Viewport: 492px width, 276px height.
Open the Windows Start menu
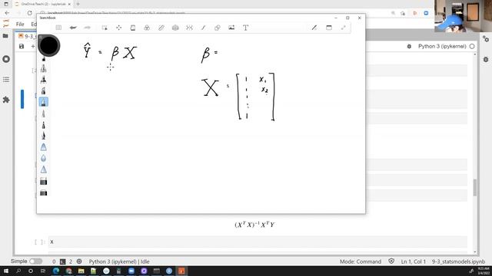(x=6, y=271)
